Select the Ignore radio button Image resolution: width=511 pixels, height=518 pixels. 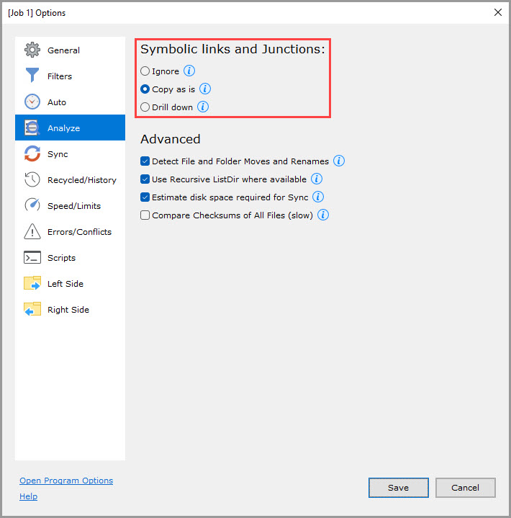coord(145,71)
